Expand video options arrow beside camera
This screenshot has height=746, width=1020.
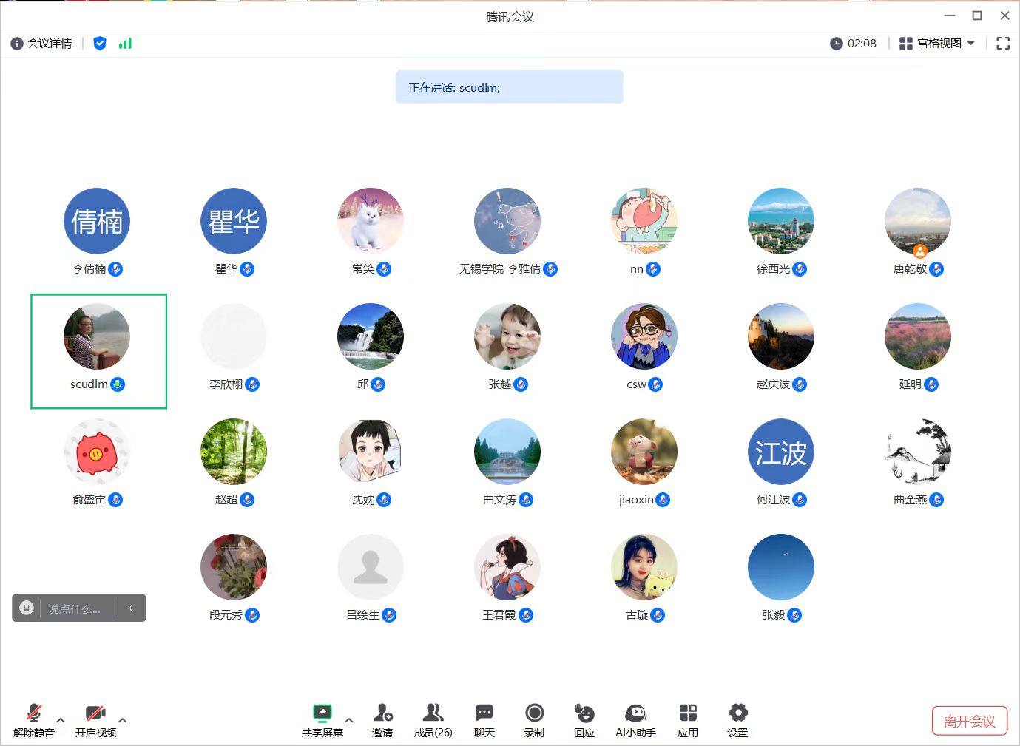123,719
